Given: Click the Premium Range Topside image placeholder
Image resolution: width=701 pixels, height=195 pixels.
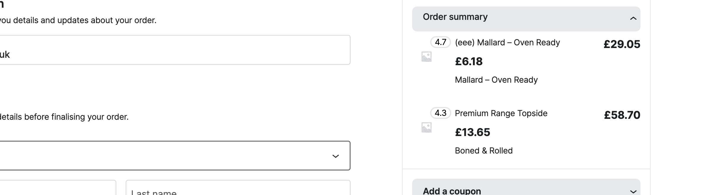Looking at the screenshot, I should tap(426, 127).
